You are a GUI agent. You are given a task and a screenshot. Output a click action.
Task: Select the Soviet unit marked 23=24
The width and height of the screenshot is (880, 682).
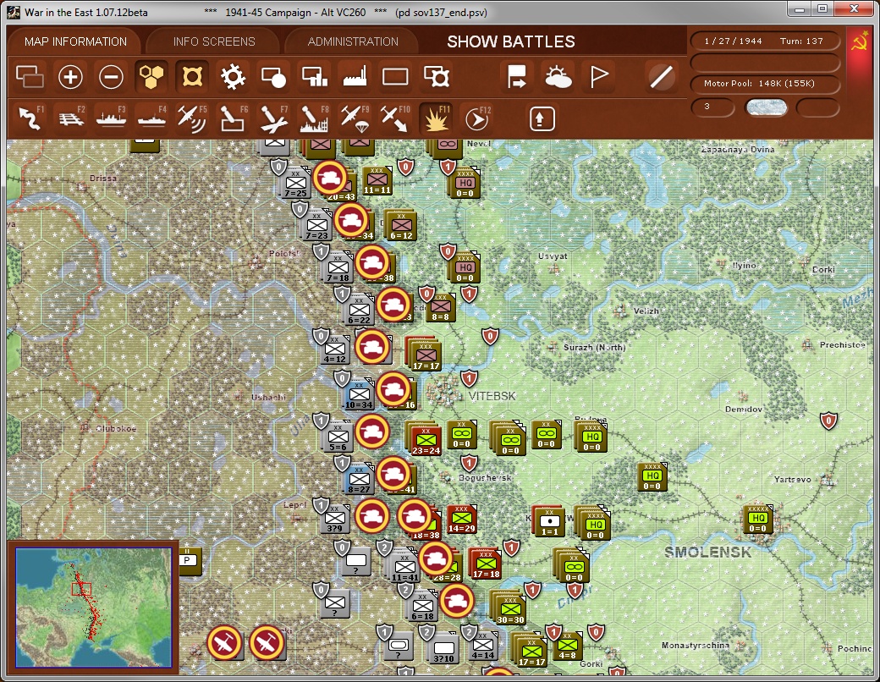pyautogui.click(x=426, y=439)
